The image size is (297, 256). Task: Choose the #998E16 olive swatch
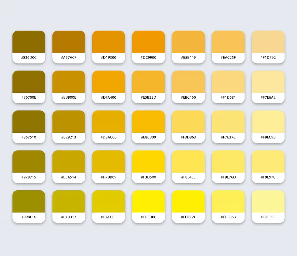click(29, 201)
